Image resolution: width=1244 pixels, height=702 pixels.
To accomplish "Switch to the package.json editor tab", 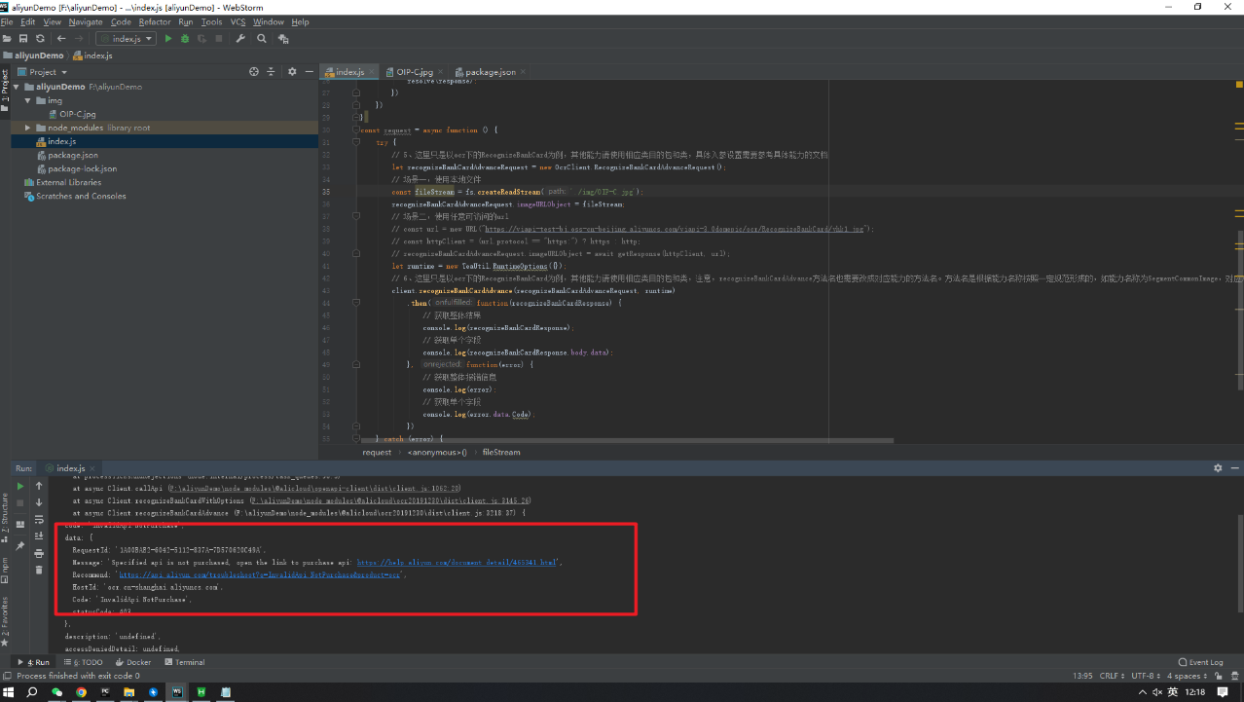I will [x=490, y=72].
